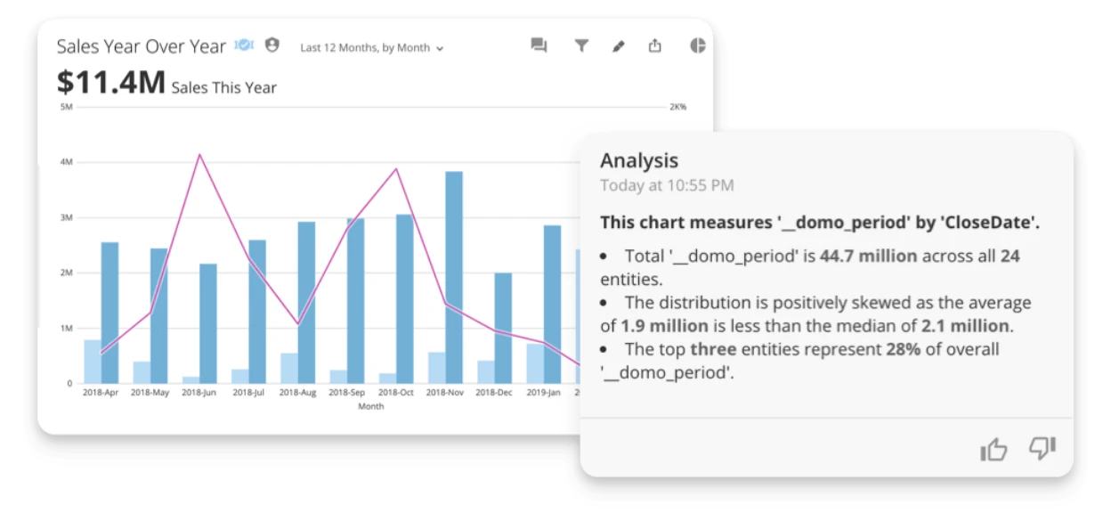This screenshot has height=529, width=1111.
Task: Click the '5M' y-axis label
Action: (x=66, y=106)
